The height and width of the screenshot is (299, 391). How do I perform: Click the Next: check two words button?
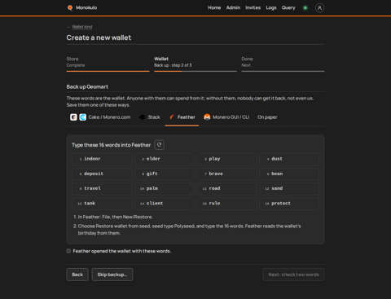pyautogui.click(x=293, y=275)
